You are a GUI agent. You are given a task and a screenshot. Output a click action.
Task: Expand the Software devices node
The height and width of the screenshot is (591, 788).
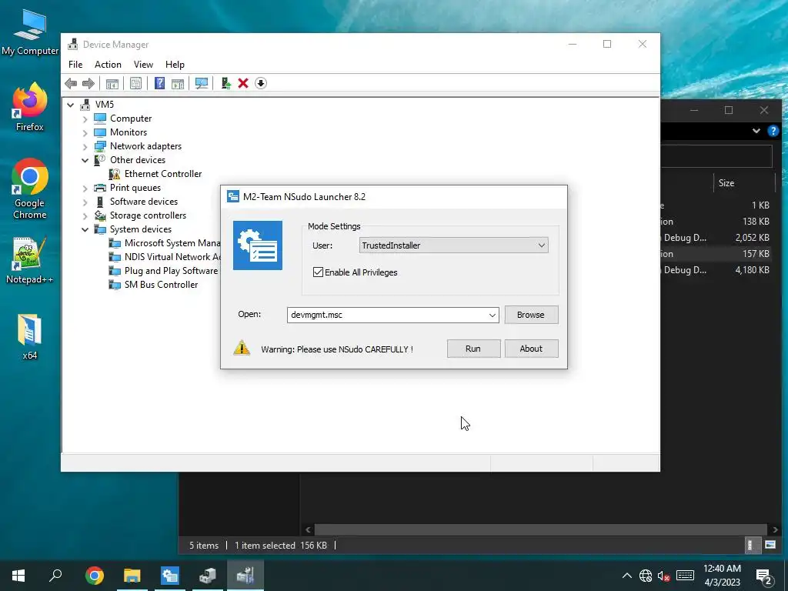click(85, 202)
